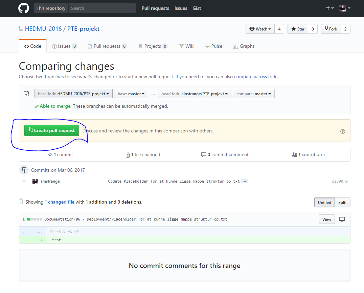Open user avatar account menu
This screenshot has height=293, width=364.
pos(345,8)
